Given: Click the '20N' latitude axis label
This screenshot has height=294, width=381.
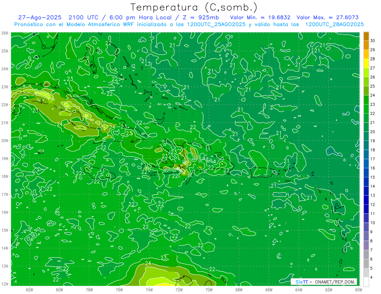Looking at the screenshot, I should coord(4,140).
